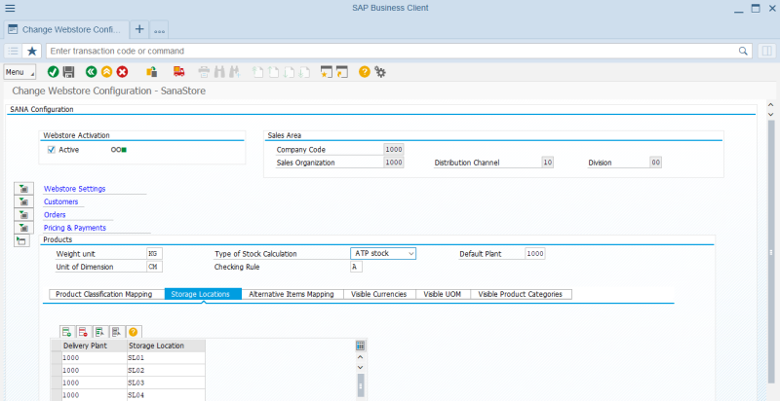Cancel with the red X icon
The image size is (780, 401).
(x=122, y=72)
